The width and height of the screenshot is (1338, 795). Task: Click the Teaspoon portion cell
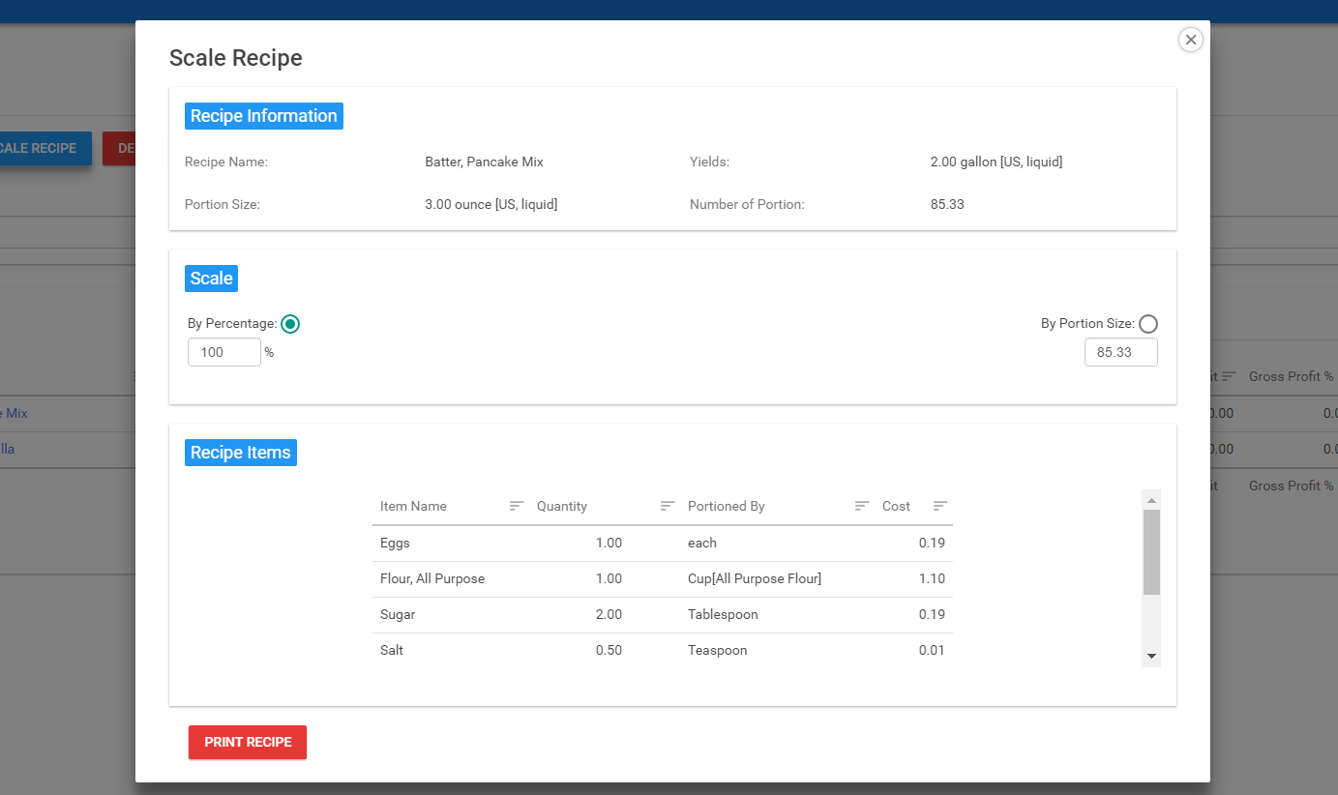(718, 650)
